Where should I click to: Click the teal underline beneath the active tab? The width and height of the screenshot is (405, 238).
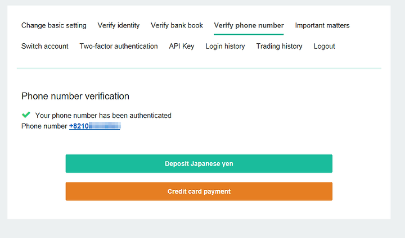point(249,34)
